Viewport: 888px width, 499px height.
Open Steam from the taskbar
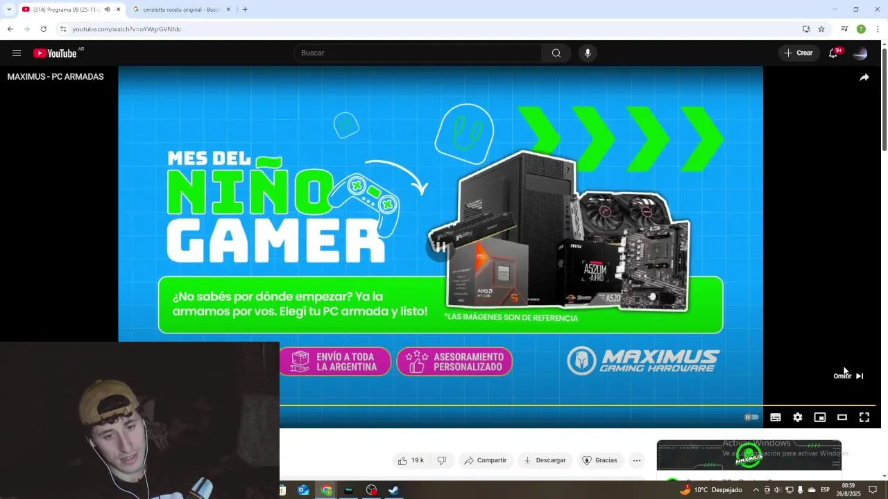393,490
